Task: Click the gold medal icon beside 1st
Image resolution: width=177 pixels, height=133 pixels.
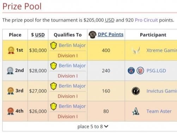Action: (x=11, y=50)
